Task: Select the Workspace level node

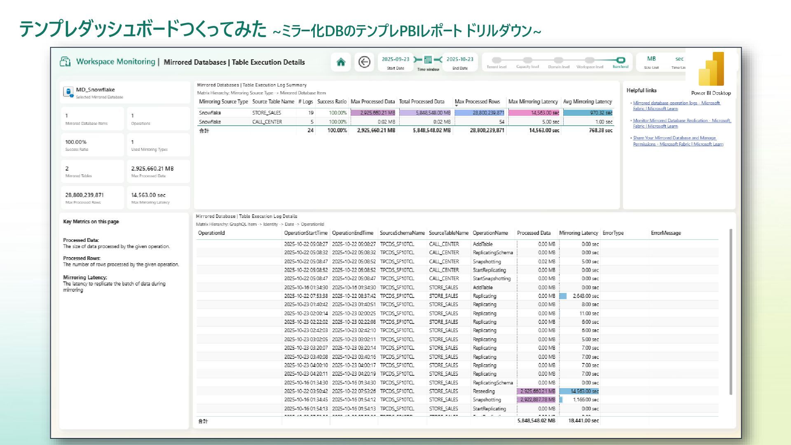Action: (x=590, y=60)
